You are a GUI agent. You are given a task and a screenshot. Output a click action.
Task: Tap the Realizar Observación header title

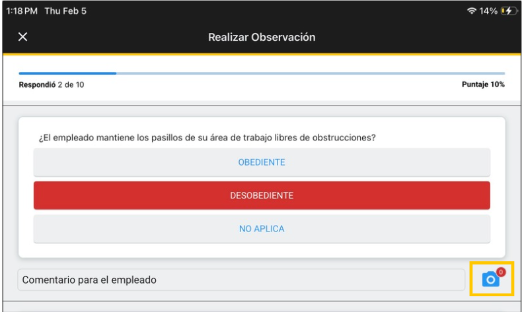coord(262,37)
